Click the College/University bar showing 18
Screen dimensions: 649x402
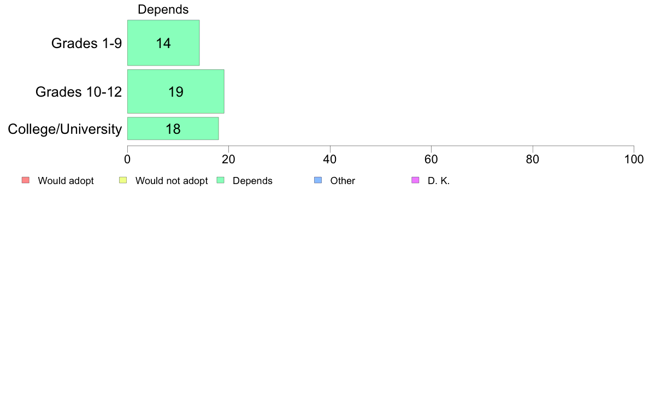coord(173,129)
